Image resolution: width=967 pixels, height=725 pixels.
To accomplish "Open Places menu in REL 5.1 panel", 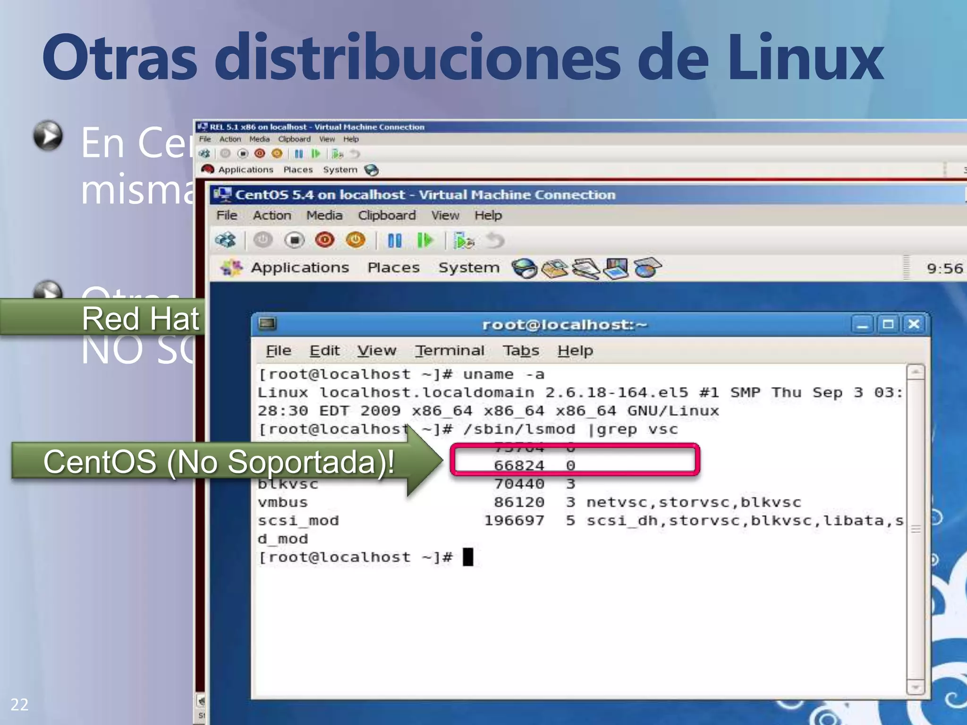I will coord(298,170).
